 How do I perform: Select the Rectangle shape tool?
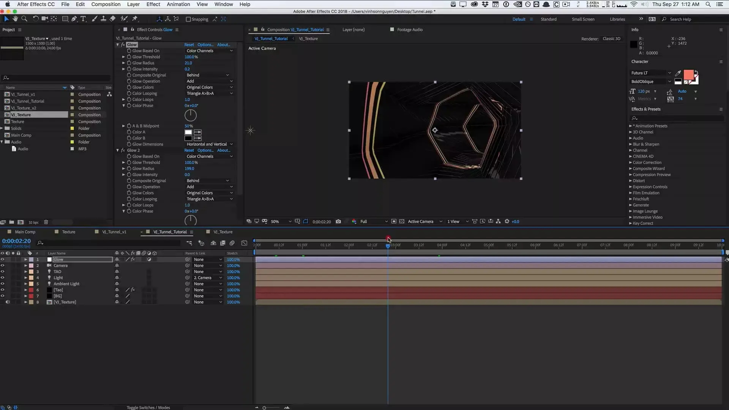click(x=65, y=19)
